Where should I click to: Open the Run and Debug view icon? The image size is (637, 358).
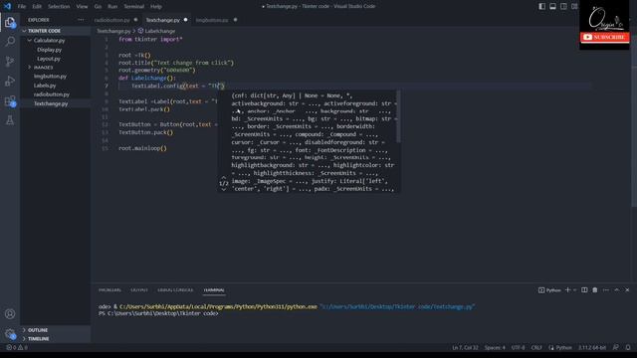(x=10, y=81)
